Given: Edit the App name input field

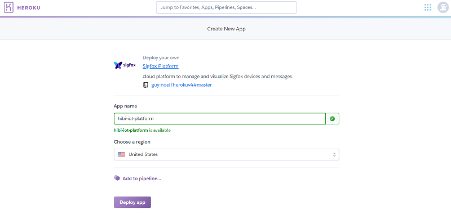Looking at the screenshot, I should pyautogui.click(x=220, y=119).
